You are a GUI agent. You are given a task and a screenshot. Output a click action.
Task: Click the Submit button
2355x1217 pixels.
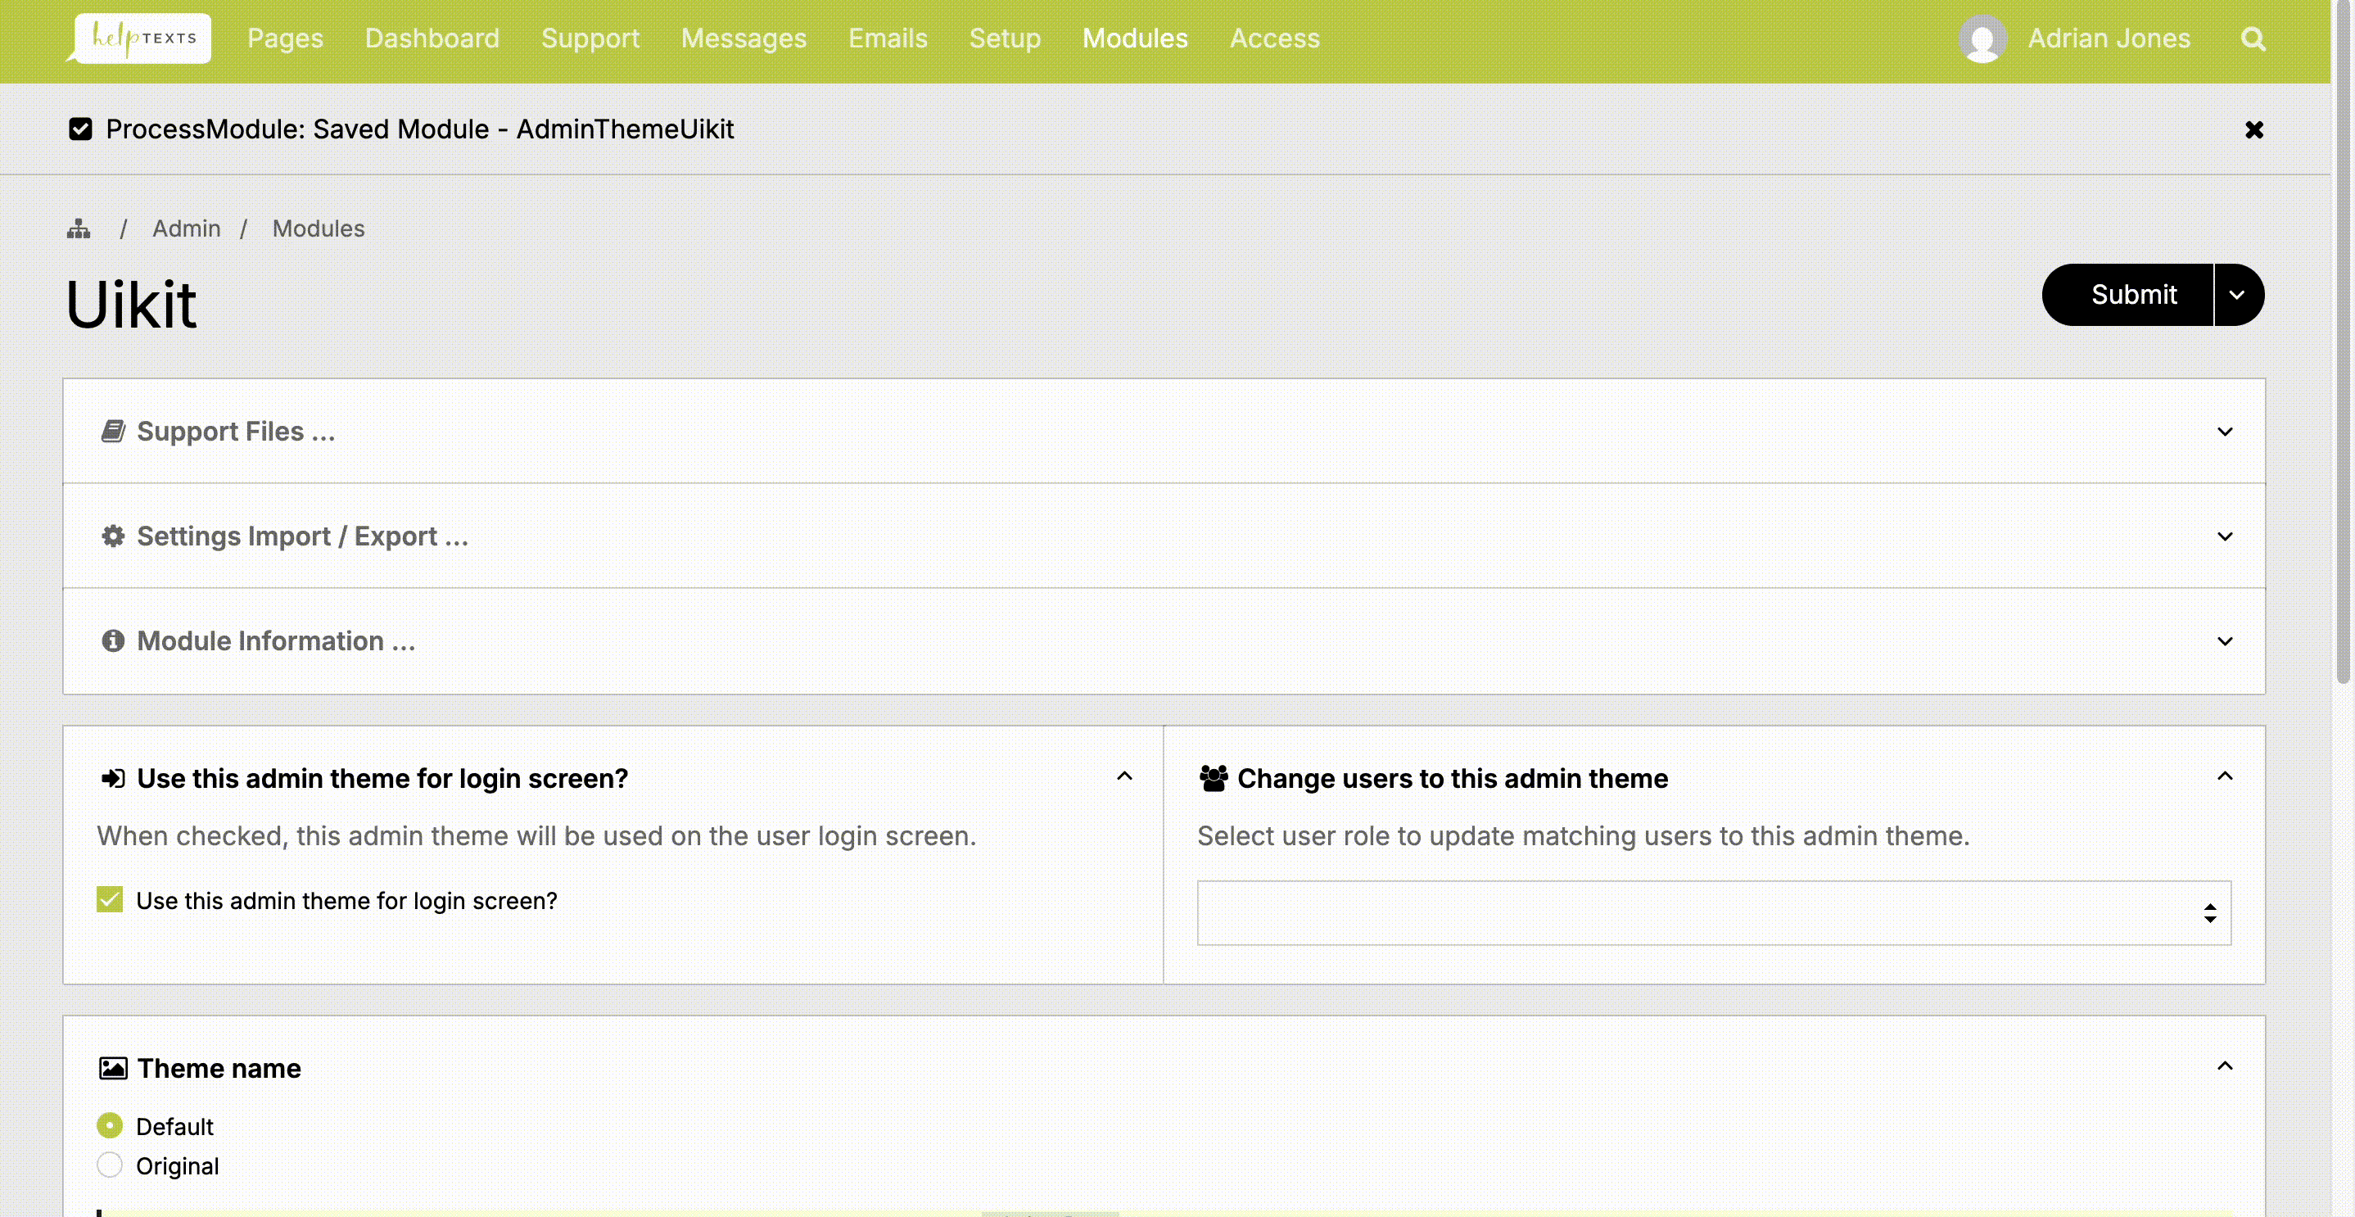click(x=2133, y=294)
